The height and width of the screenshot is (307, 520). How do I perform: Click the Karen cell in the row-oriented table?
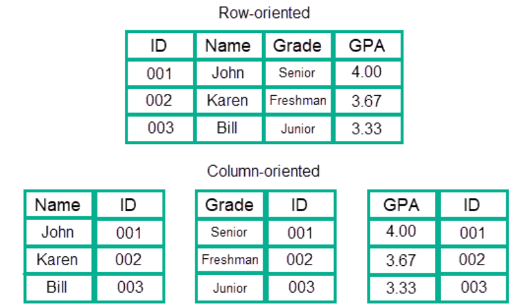click(227, 101)
